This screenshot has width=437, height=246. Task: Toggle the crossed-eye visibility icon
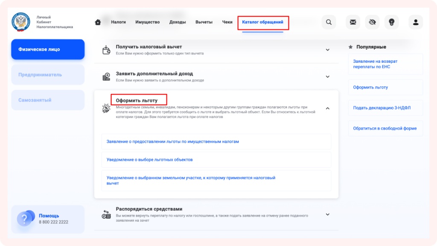[372, 22]
